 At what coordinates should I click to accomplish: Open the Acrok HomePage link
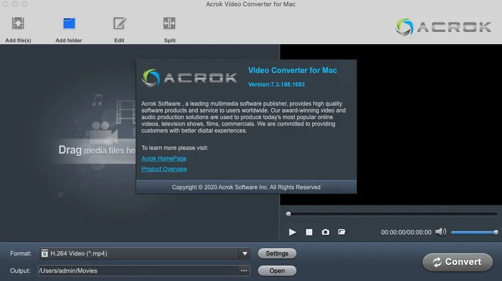click(164, 159)
